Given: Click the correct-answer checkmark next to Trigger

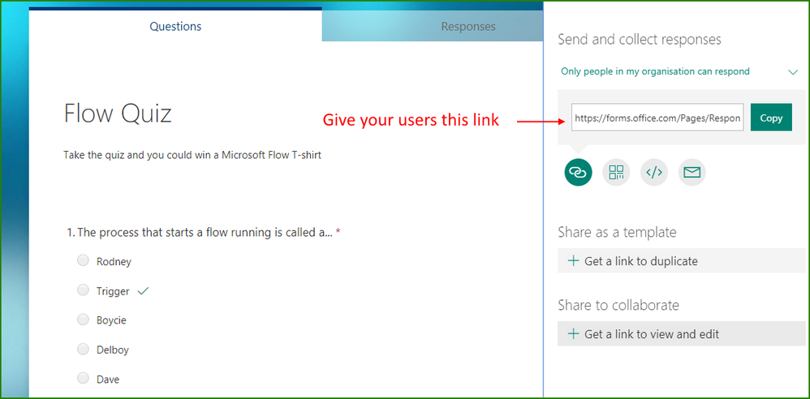Looking at the screenshot, I should 143,291.
